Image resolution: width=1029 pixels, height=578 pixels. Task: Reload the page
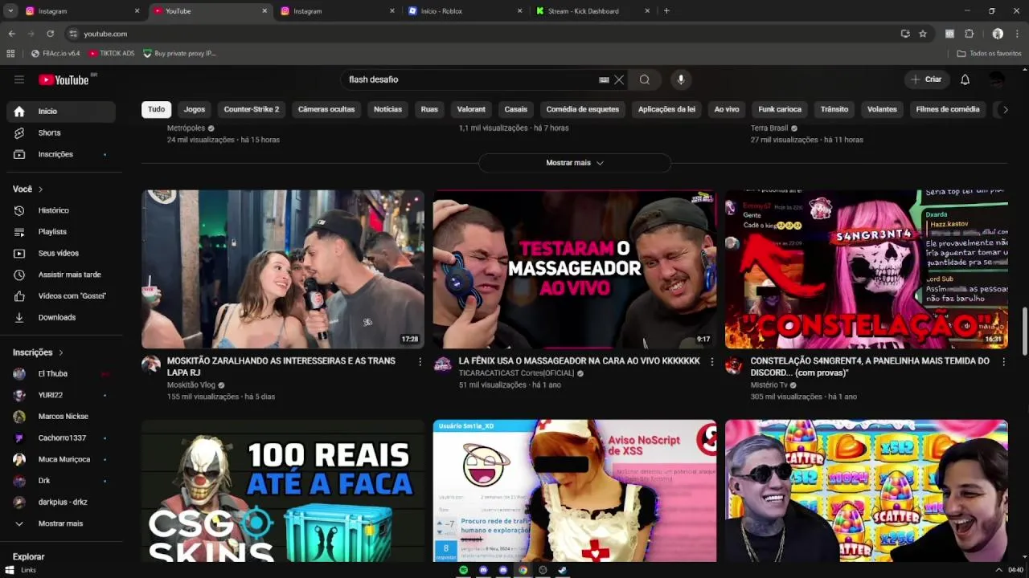click(50, 34)
